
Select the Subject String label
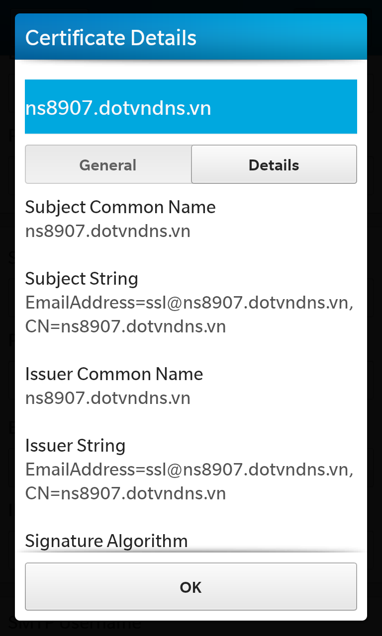point(82,279)
